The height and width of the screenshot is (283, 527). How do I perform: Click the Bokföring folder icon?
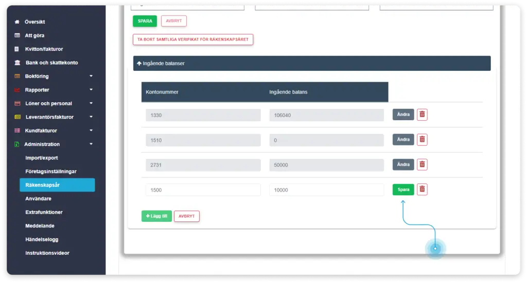click(17, 76)
